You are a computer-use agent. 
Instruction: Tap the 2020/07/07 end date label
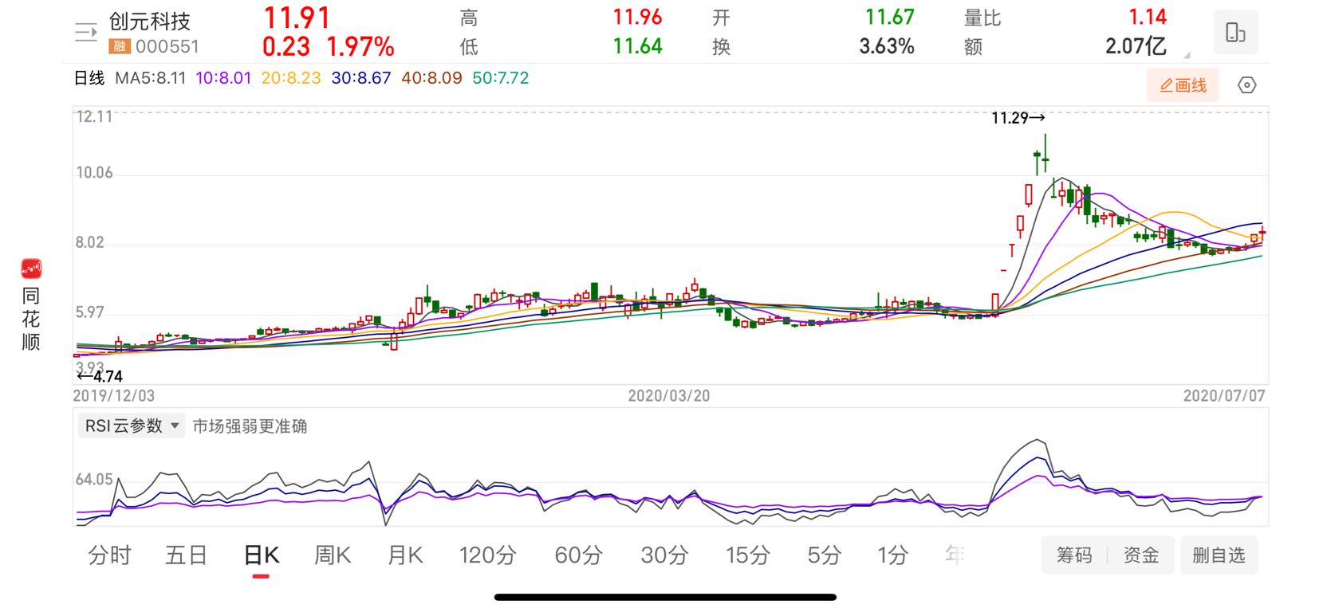click(1224, 396)
